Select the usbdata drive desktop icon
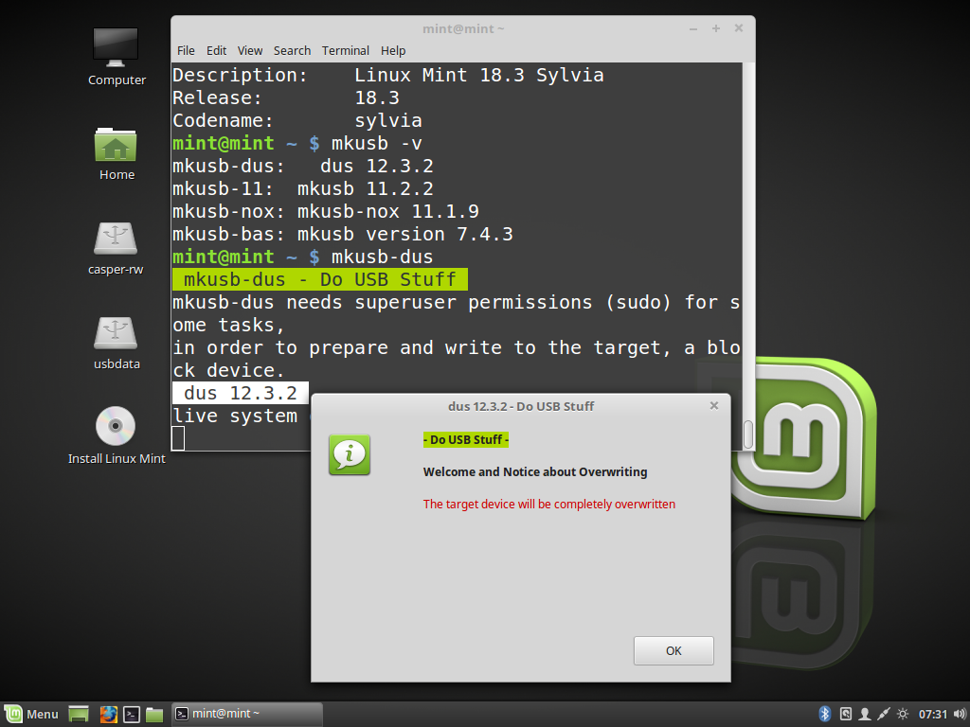 click(117, 343)
